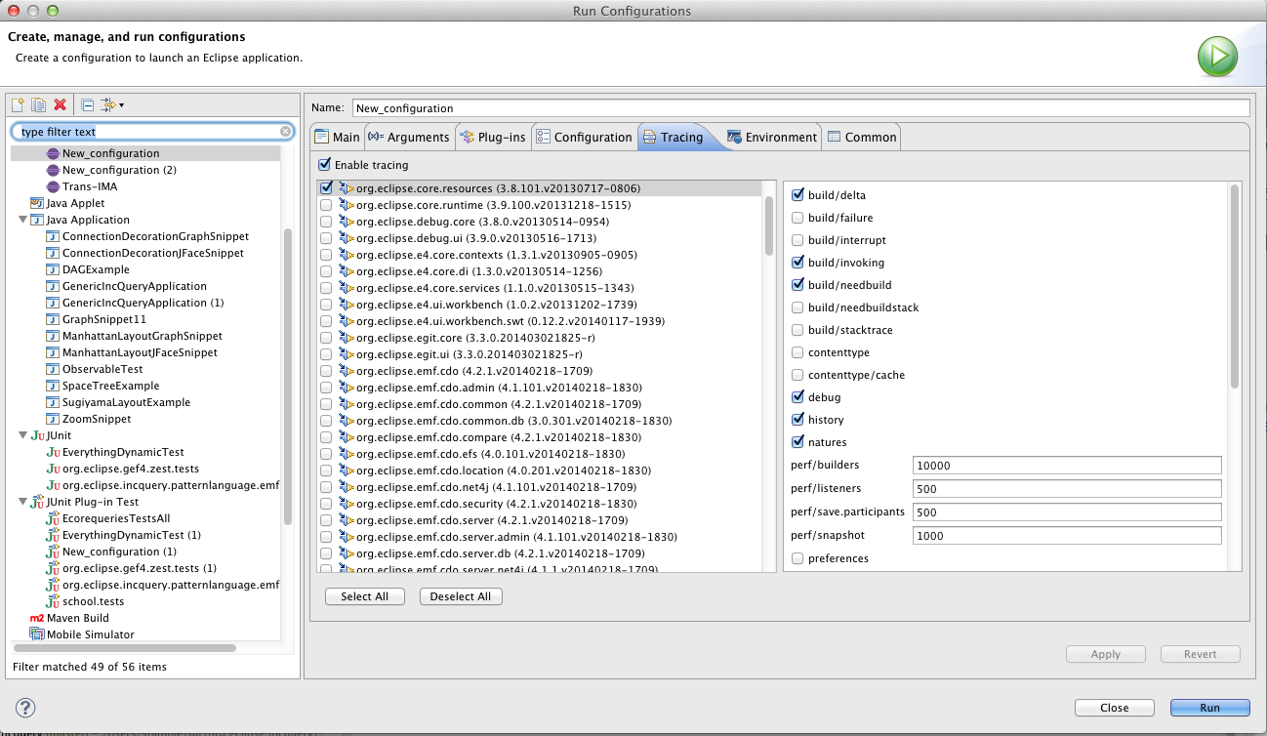
Task: Enable tracing for org.eclipse.core.runtime plug-in
Action: 326,205
